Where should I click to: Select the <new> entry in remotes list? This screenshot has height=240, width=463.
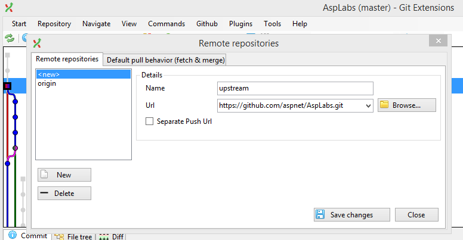[x=84, y=74]
